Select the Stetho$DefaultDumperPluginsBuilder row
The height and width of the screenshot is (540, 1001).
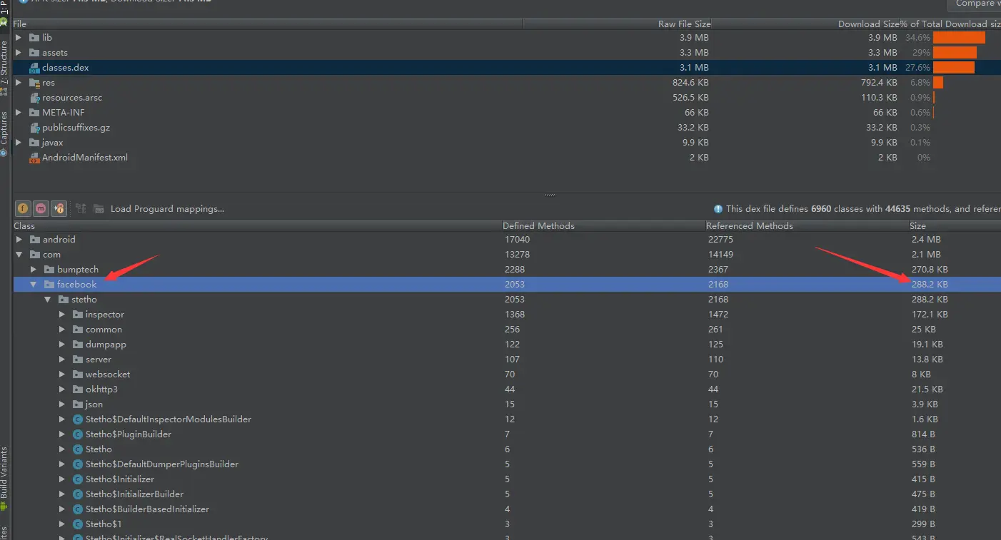point(507,464)
